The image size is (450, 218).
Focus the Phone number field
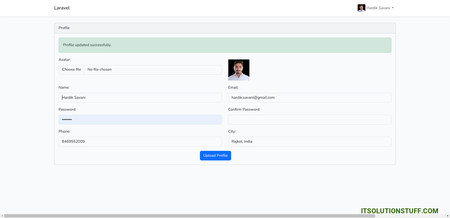[140, 142]
